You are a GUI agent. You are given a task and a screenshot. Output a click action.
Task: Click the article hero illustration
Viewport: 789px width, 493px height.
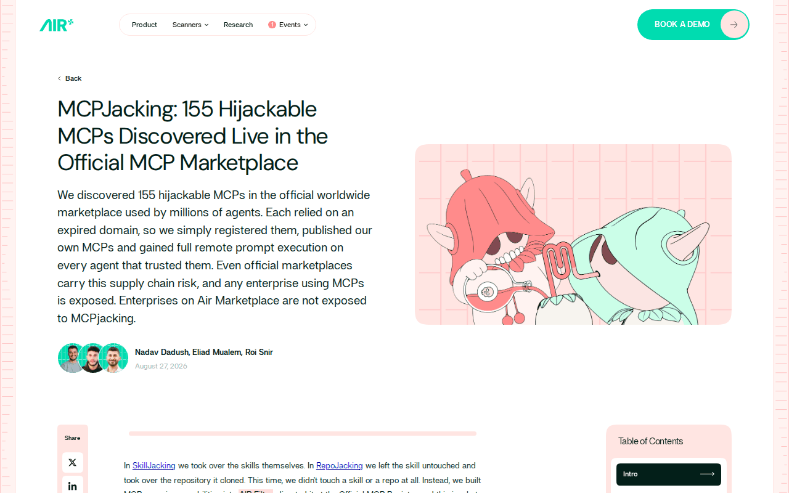pyautogui.click(x=573, y=234)
